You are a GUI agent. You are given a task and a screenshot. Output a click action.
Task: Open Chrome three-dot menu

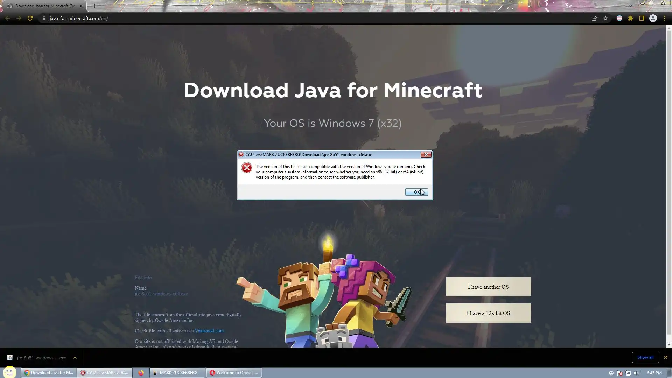pos(664,18)
